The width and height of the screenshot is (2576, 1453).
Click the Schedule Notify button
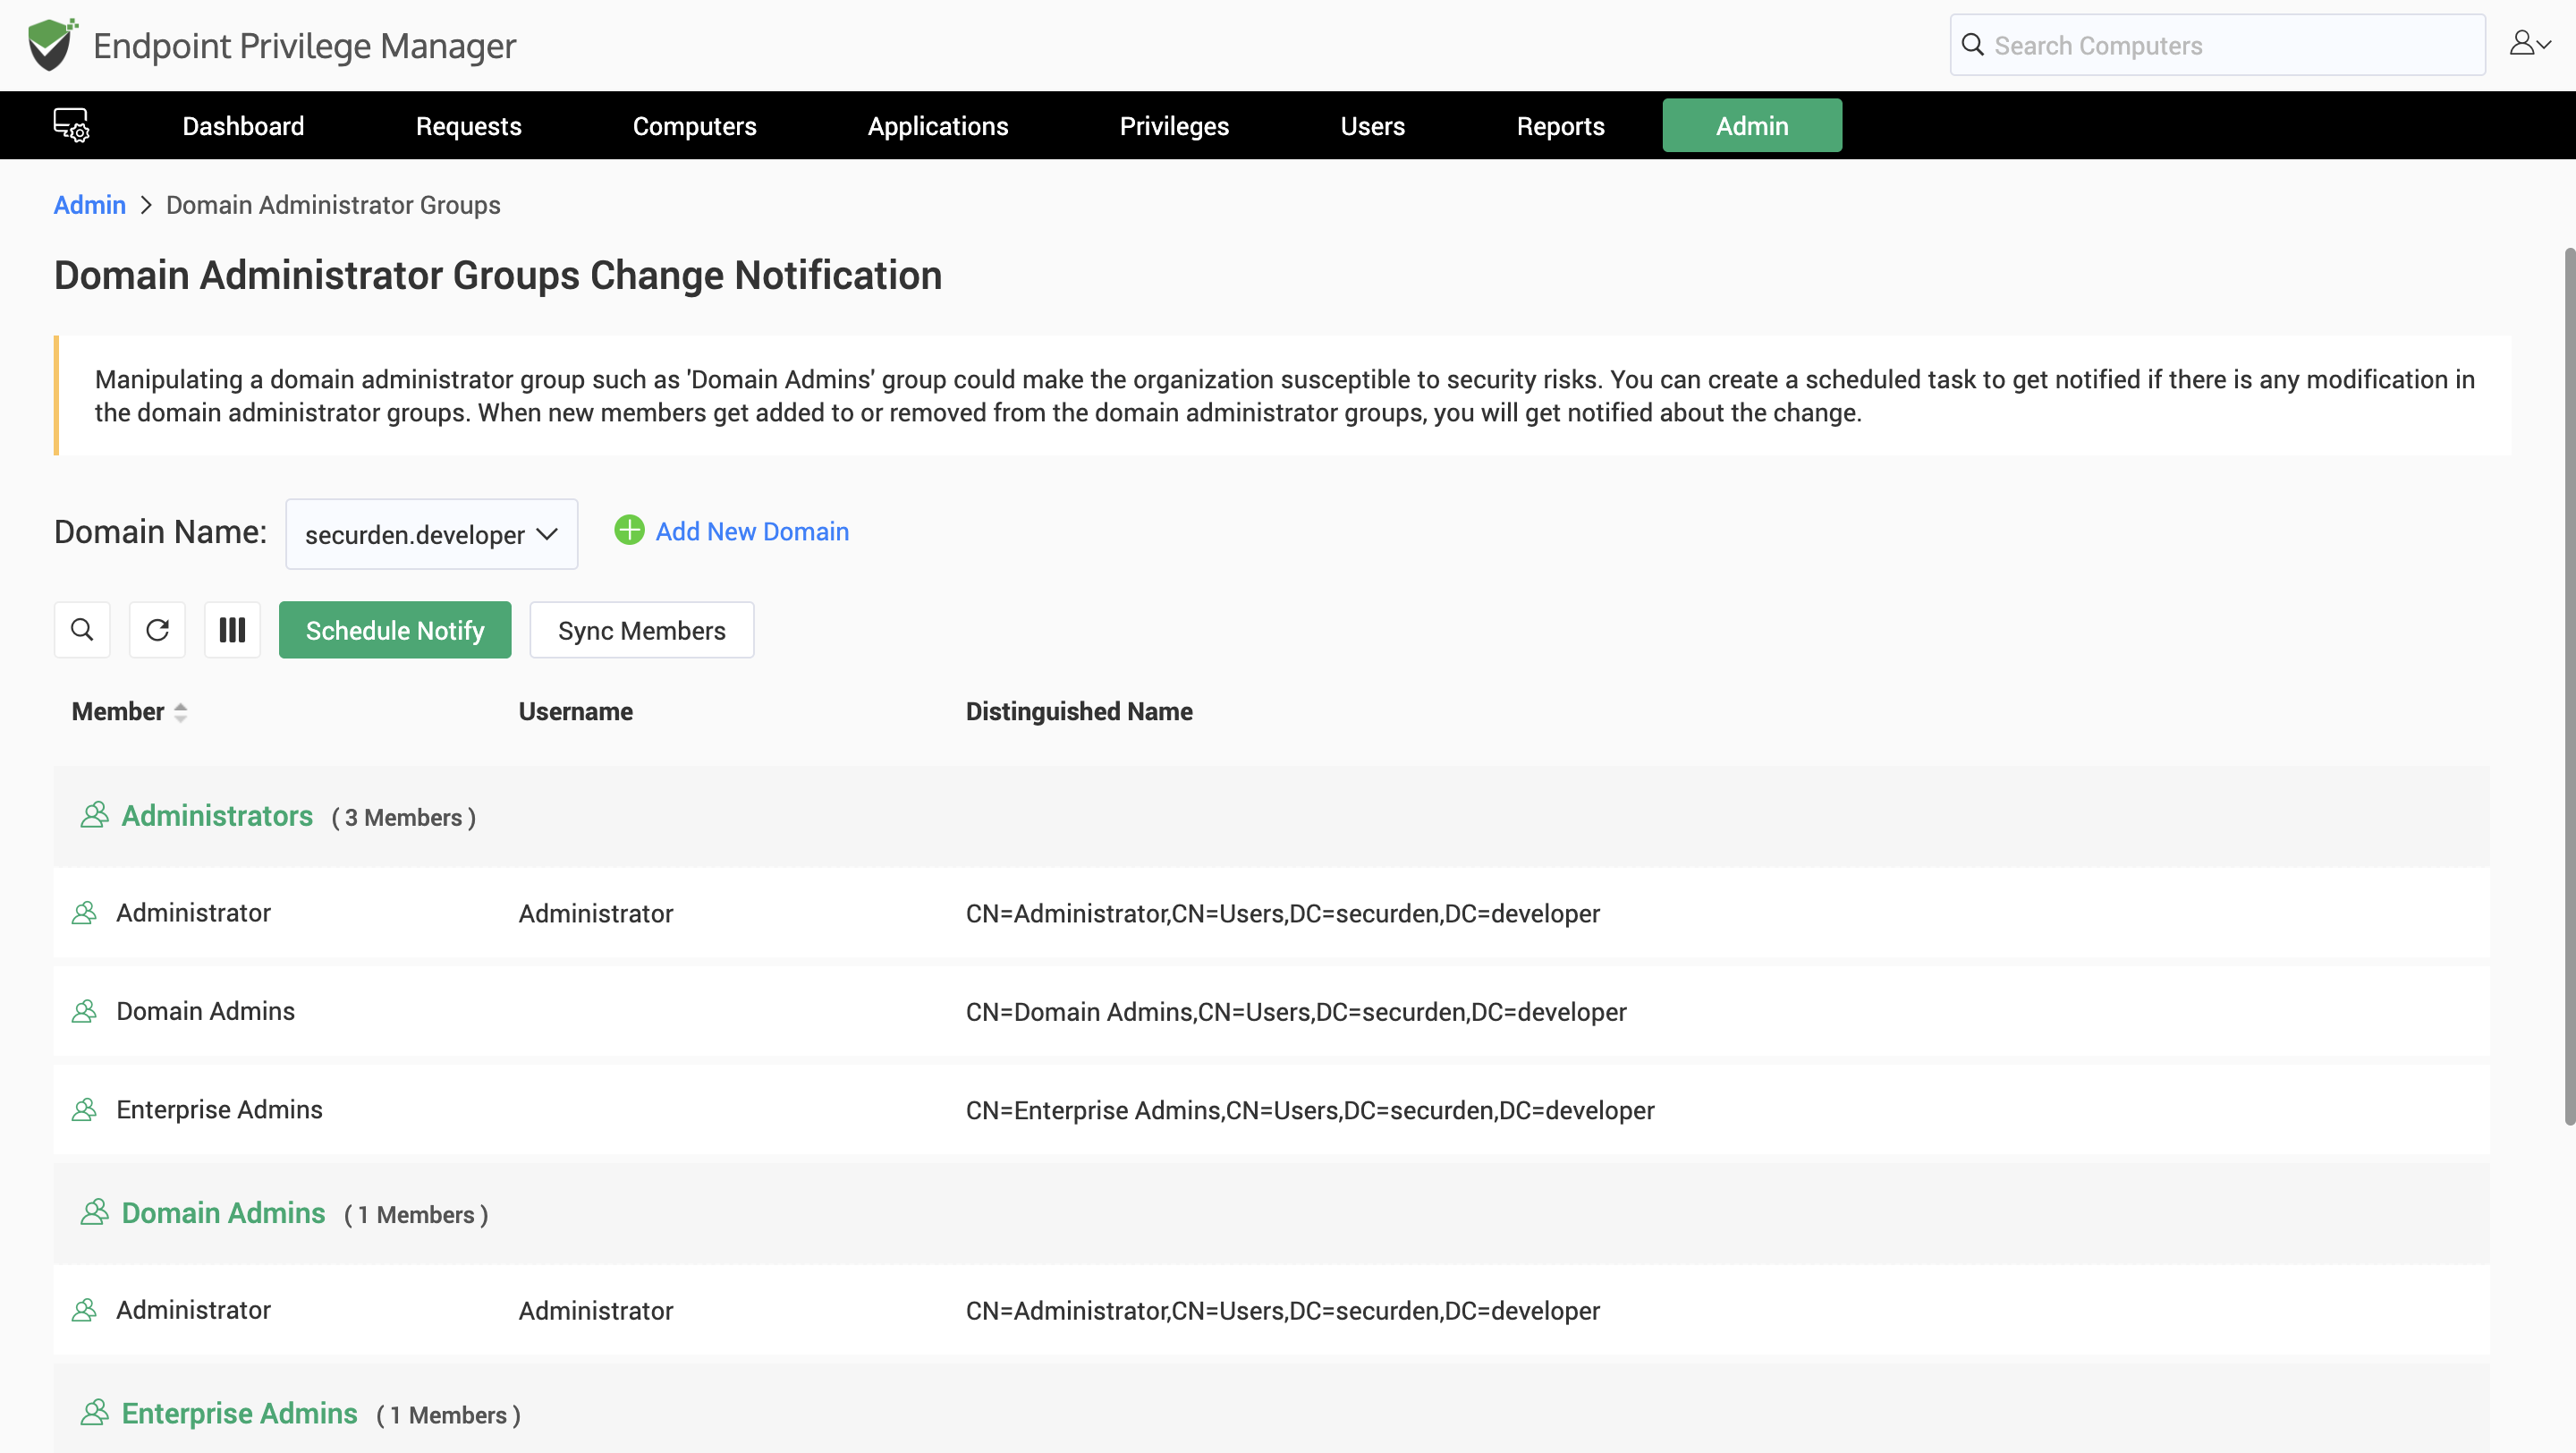[395, 630]
